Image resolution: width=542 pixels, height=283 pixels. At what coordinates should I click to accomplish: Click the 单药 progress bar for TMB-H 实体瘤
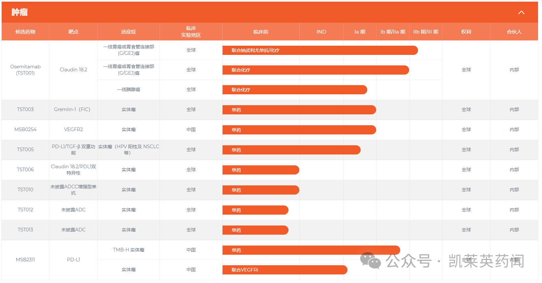pos(311,250)
